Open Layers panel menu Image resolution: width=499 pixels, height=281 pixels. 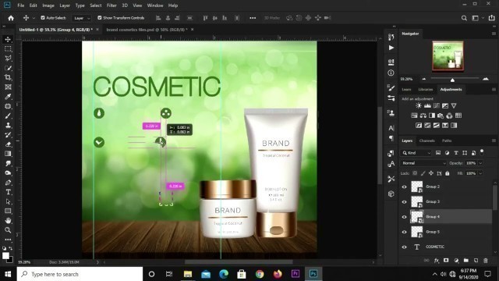[x=494, y=140]
